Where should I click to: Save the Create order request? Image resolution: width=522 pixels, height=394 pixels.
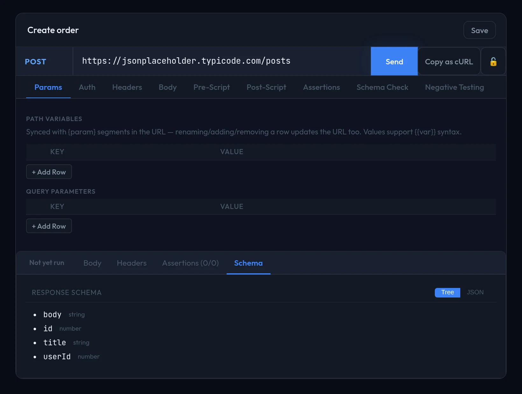479,30
